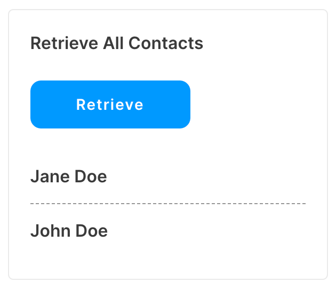Viewport: 336px width, 290px height.
Task: Click the name Jane in the list
Action: 50,176
